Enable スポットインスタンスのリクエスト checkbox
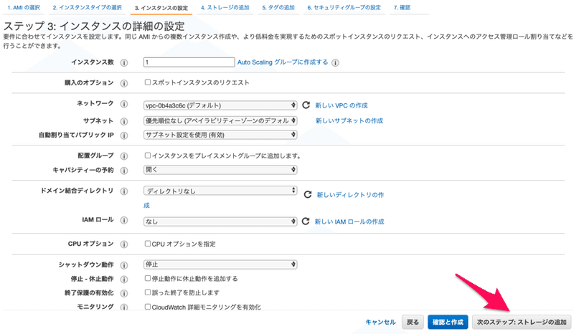The height and width of the screenshot is (334, 574). tap(148, 82)
